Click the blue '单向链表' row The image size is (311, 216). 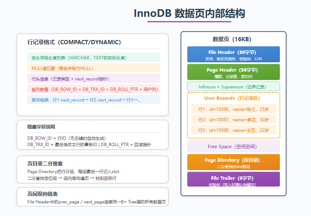coord(93,99)
